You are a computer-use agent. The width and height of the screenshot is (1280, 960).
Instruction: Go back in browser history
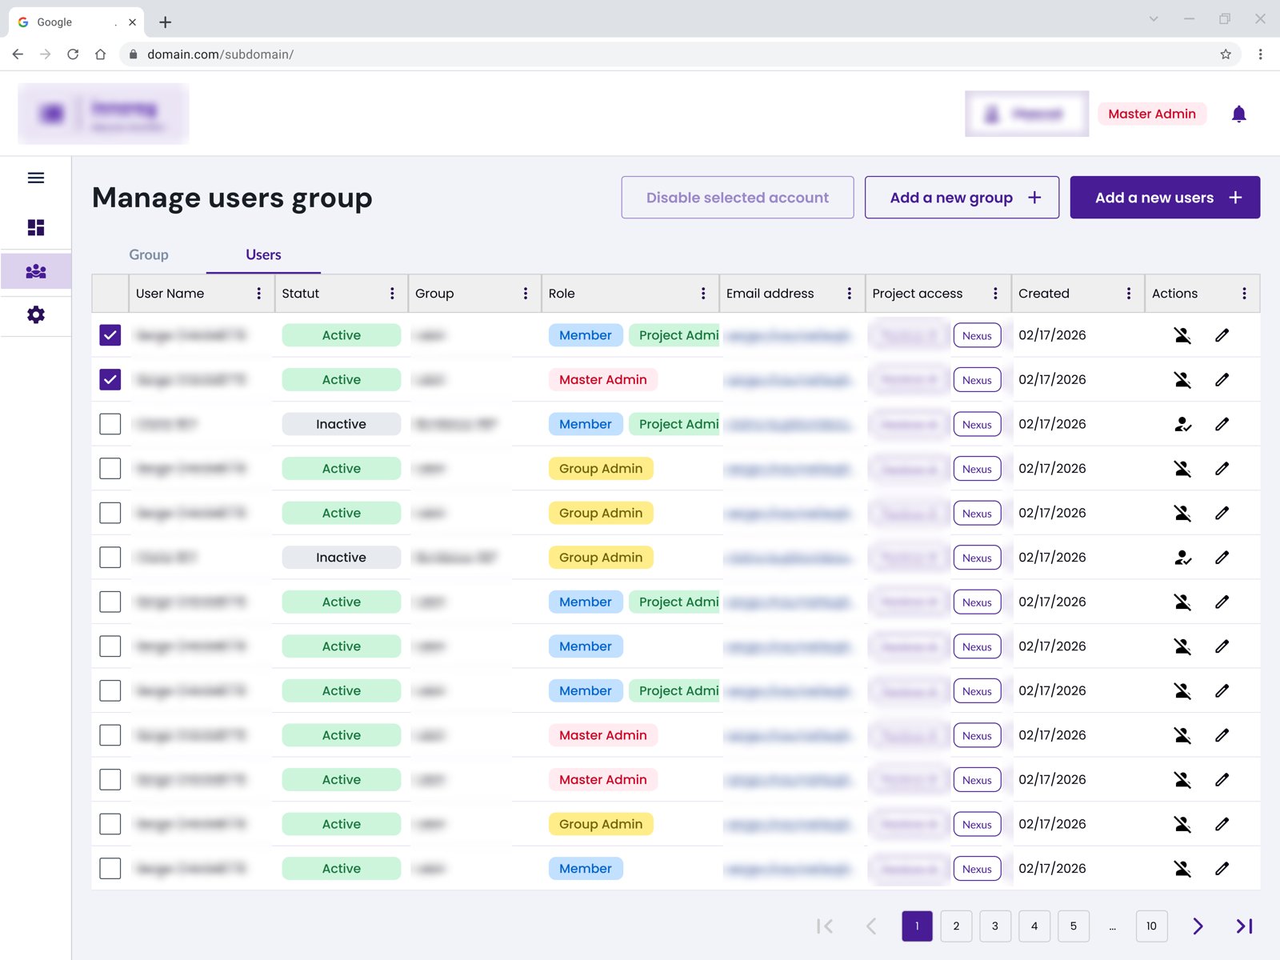(x=18, y=54)
